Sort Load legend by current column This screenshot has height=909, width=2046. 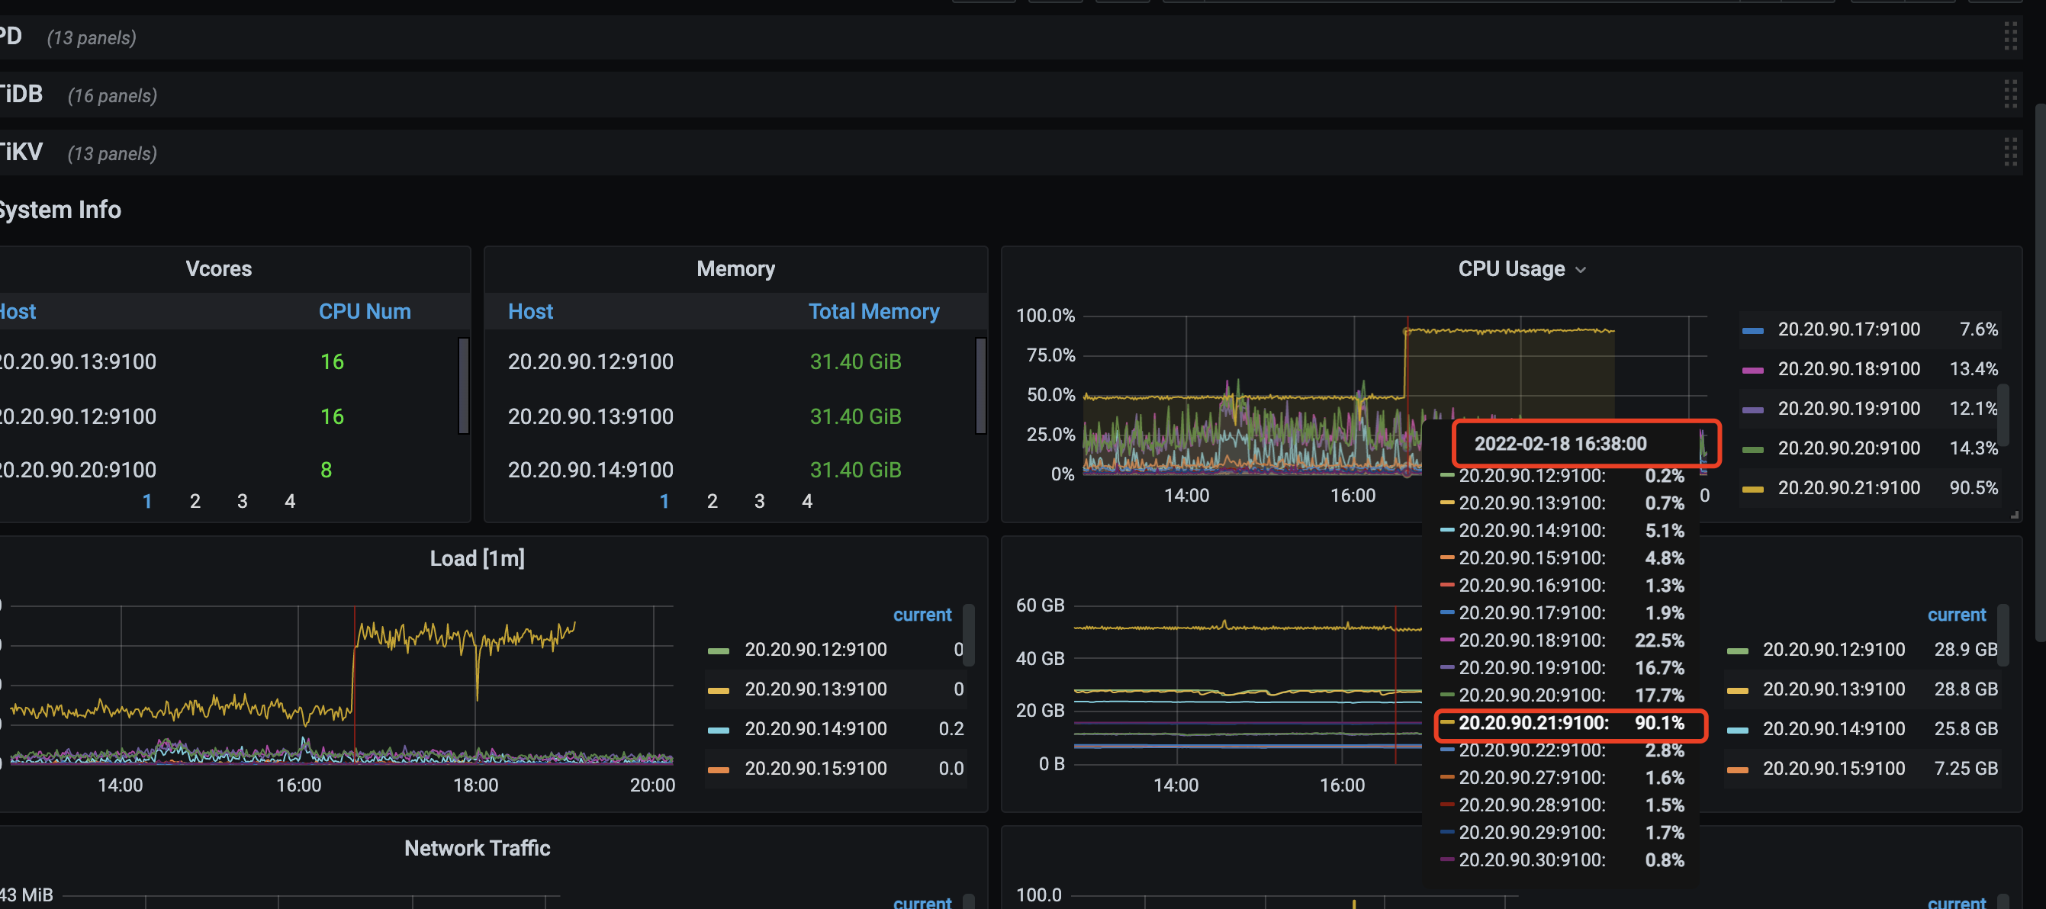click(922, 615)
